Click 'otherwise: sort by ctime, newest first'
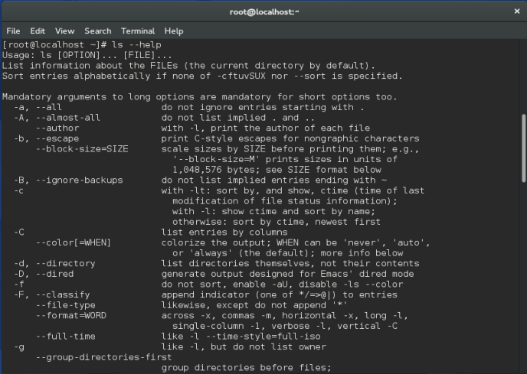527x374 pixels. [277, 222]
